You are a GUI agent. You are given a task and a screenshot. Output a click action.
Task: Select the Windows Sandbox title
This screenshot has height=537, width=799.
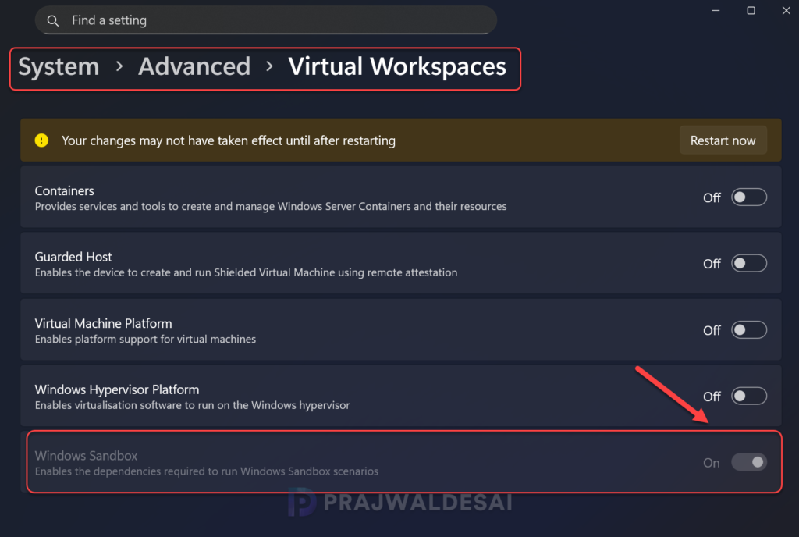86,456
